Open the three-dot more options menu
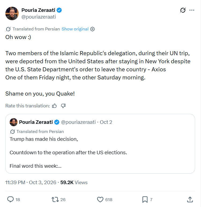 pos(192,10)
